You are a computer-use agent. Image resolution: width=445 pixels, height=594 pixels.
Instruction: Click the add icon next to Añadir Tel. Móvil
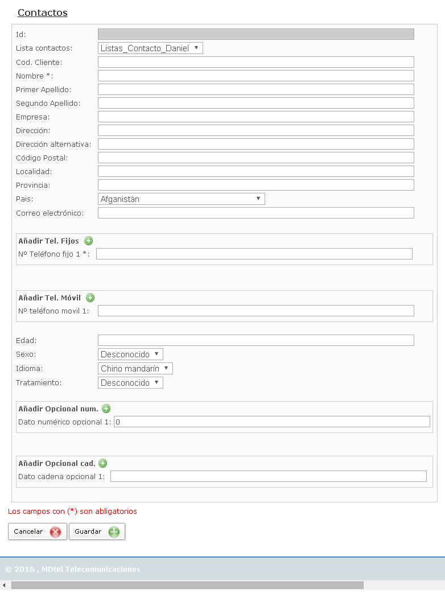point(90,298)
